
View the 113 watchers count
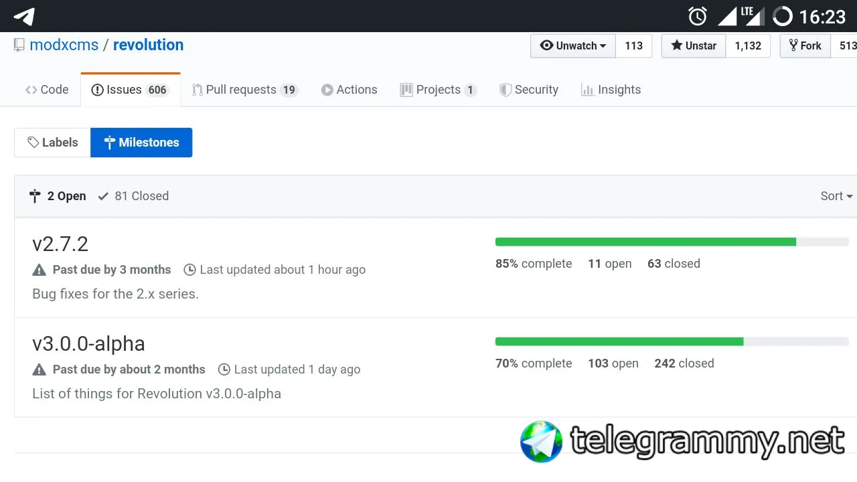633,46
